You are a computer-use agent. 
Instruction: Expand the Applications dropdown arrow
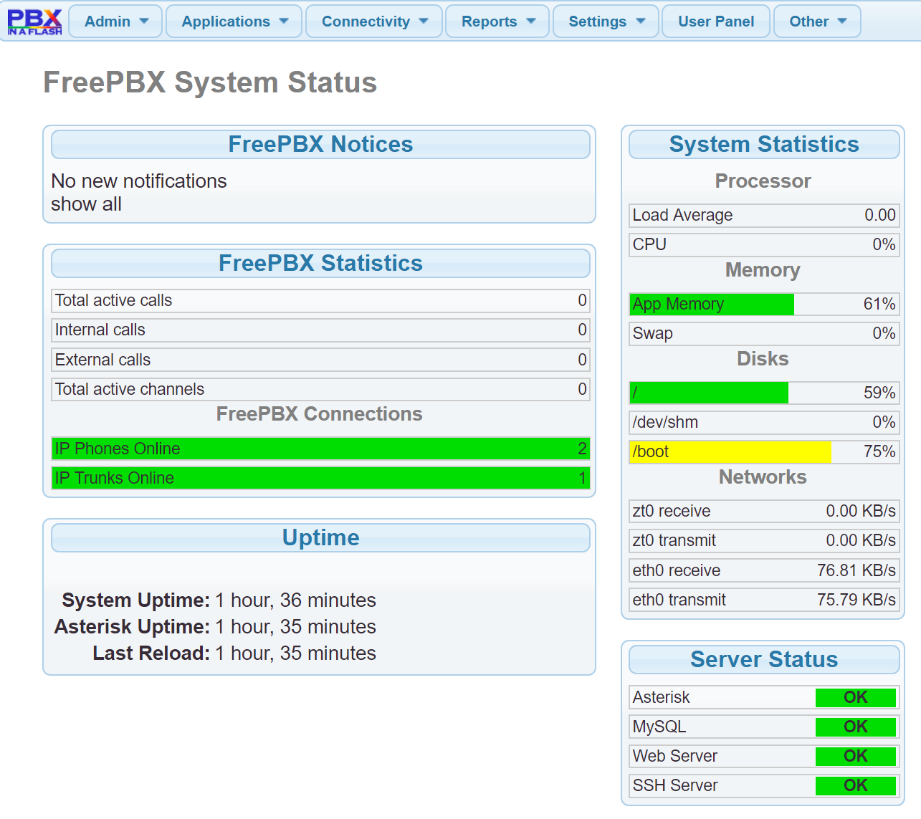click(284, 21)
